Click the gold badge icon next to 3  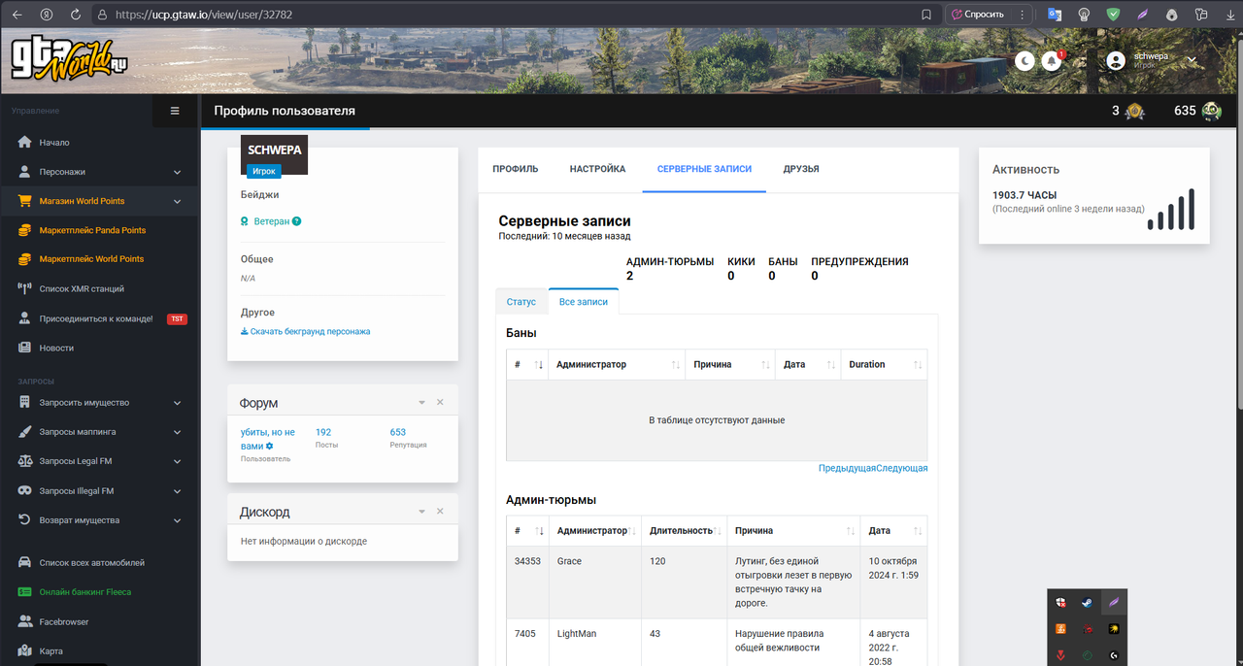(x=1133, y=112)
